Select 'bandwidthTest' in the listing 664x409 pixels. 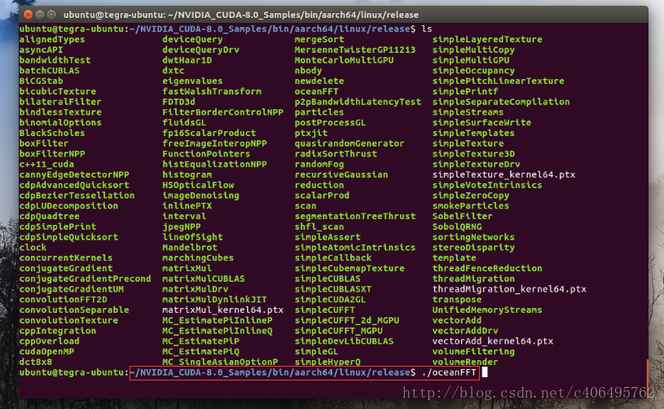(x=55, y=60)
